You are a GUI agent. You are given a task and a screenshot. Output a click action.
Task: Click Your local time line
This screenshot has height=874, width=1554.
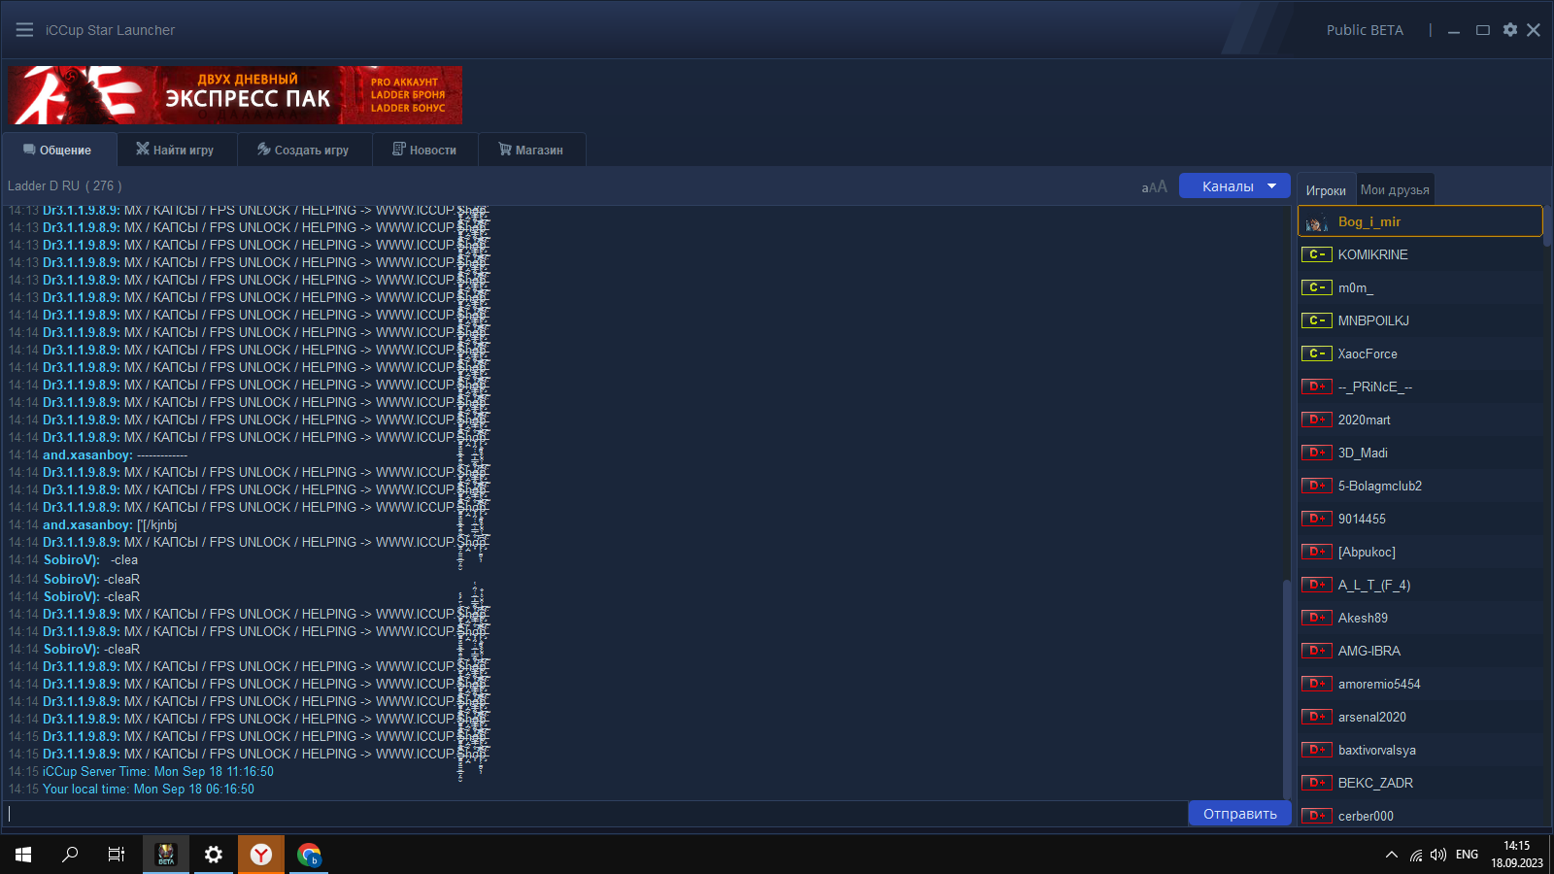149,790
